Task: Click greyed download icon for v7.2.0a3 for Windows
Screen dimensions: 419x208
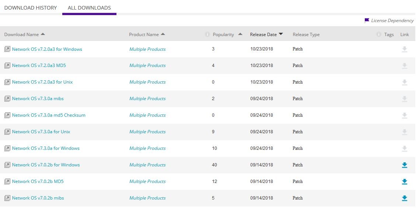Action: pos(404,49)
